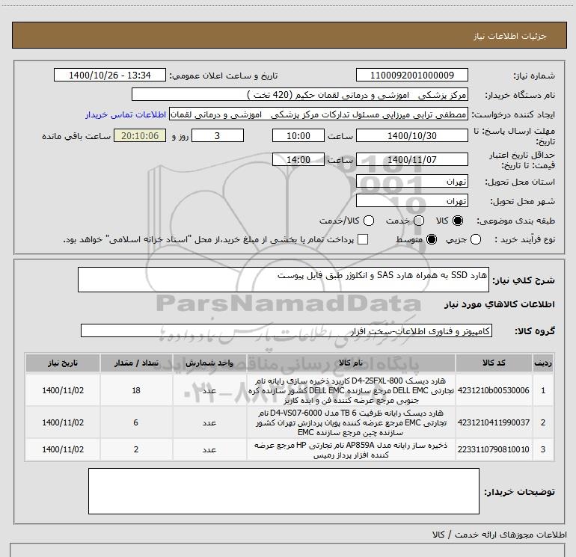Viewport: 576px width, 557px height.
Task: Click the ردیف column header
Action: [543, 363]
